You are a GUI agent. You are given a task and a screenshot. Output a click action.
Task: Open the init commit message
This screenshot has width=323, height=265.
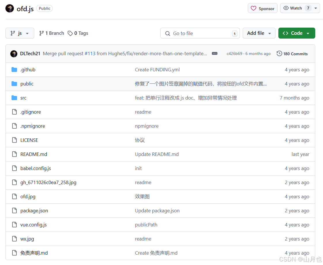[138, 168]
